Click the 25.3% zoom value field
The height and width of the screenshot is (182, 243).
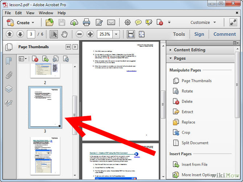[x=105, y=34]
